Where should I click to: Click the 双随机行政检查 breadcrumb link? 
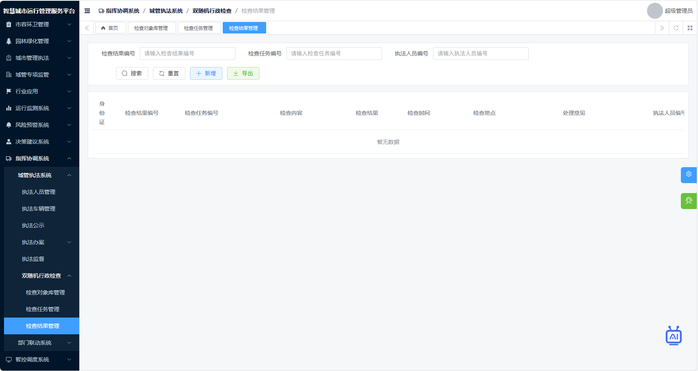tap(212, 11)
